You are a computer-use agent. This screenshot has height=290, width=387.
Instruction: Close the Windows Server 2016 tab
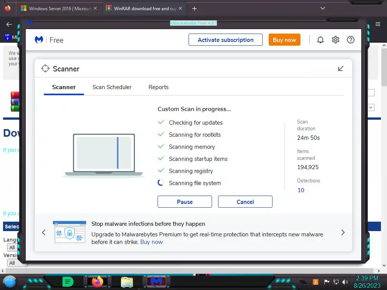coord(95,8)
